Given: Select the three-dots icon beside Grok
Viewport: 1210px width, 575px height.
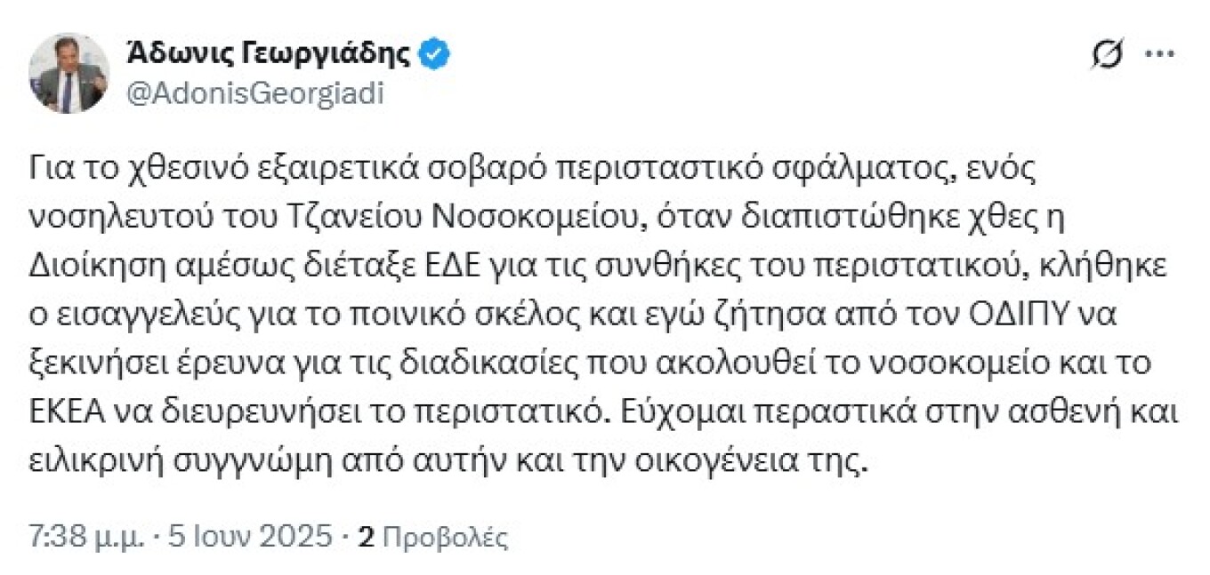Looking at the screenshot, I should pyautogui.click(x=1158, y=53).
